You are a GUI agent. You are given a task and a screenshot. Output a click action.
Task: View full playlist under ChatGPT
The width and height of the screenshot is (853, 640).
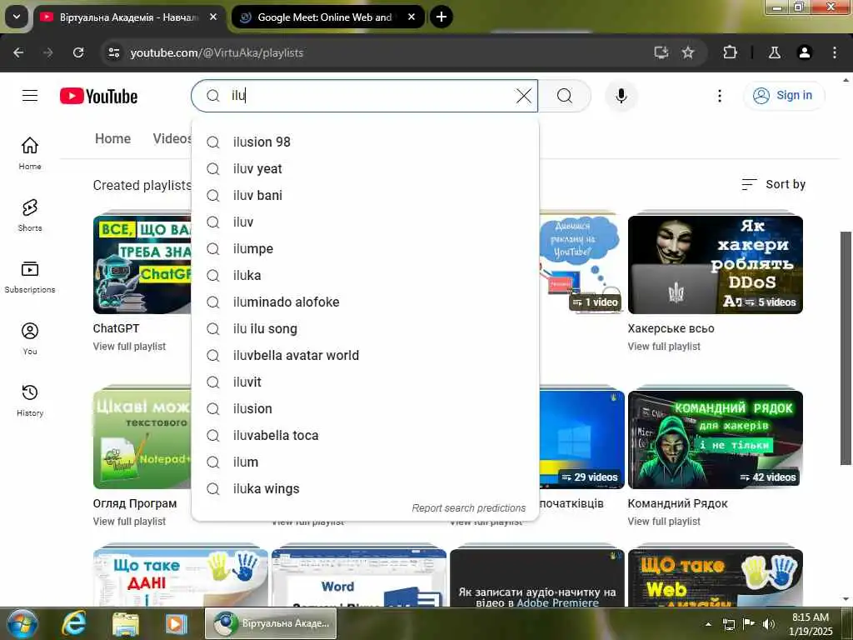129,346
